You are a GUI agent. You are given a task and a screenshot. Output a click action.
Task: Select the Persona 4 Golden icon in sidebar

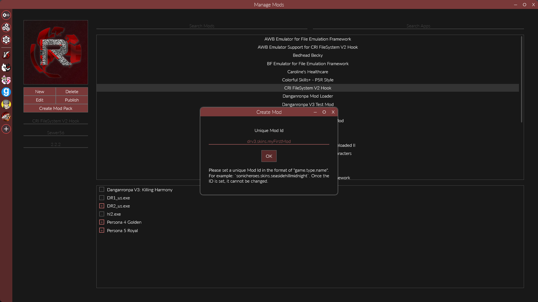click(x=6, y=104)
